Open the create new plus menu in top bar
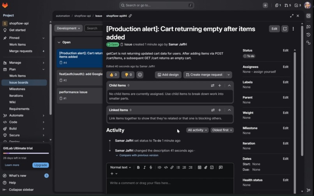The width and height of the screenshot is (314, 196). [x=265, y=5]
